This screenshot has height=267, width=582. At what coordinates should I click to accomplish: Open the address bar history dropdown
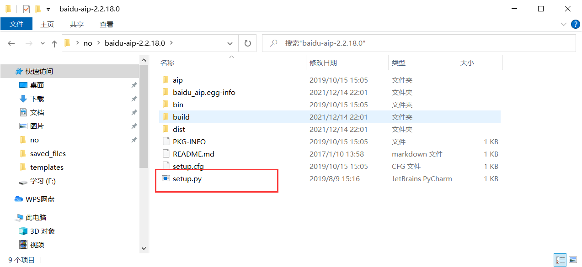(230, 43)
